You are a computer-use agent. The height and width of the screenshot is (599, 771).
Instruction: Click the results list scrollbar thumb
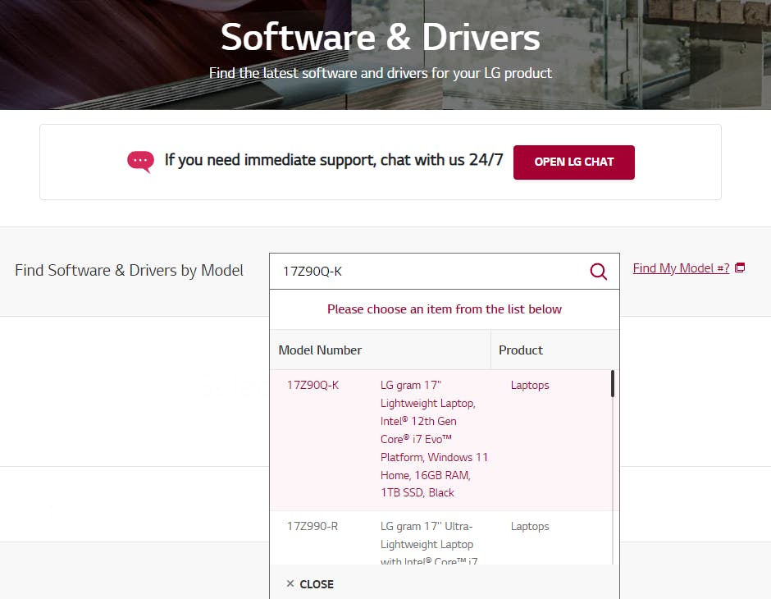click(x=613, y=383)
